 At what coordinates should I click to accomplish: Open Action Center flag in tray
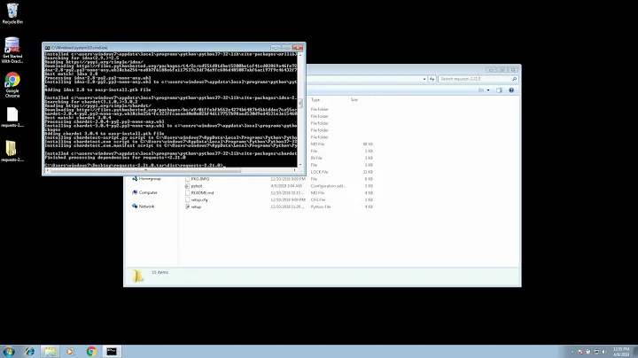click(x=580, y=352)
